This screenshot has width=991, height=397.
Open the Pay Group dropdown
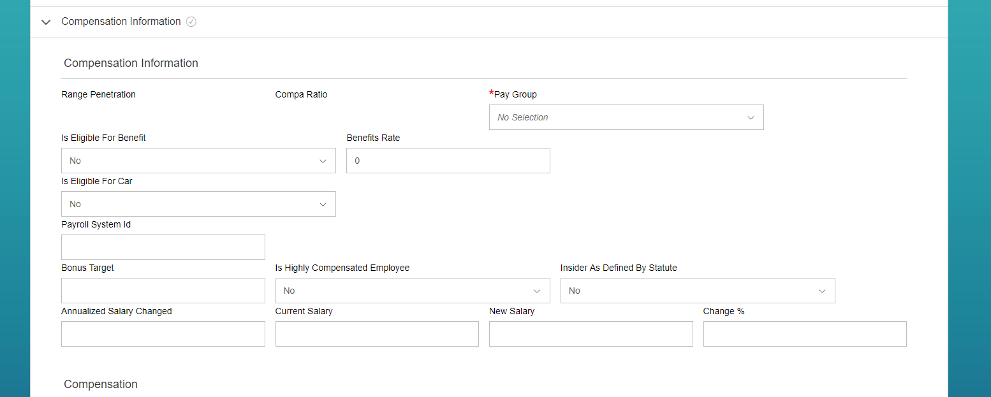[626, 117]
